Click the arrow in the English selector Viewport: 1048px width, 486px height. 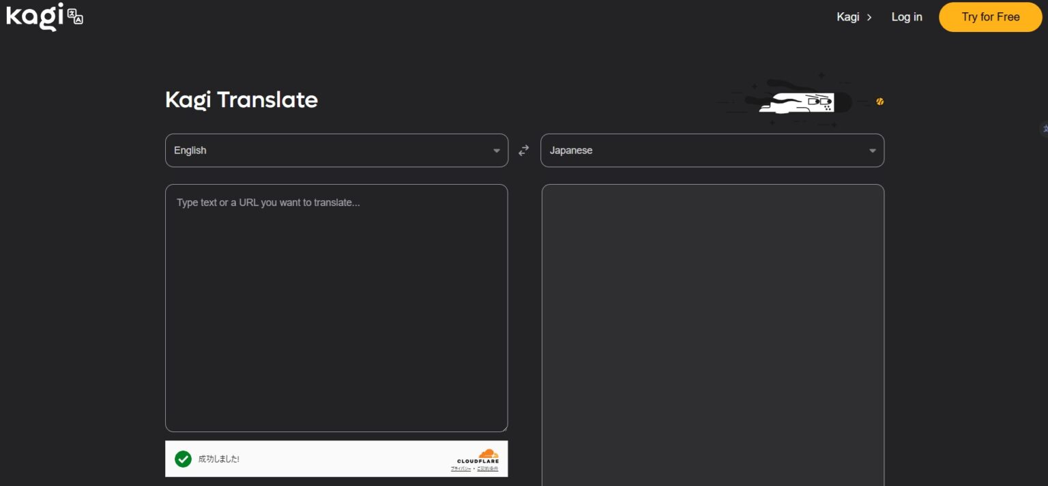point(496,151)
